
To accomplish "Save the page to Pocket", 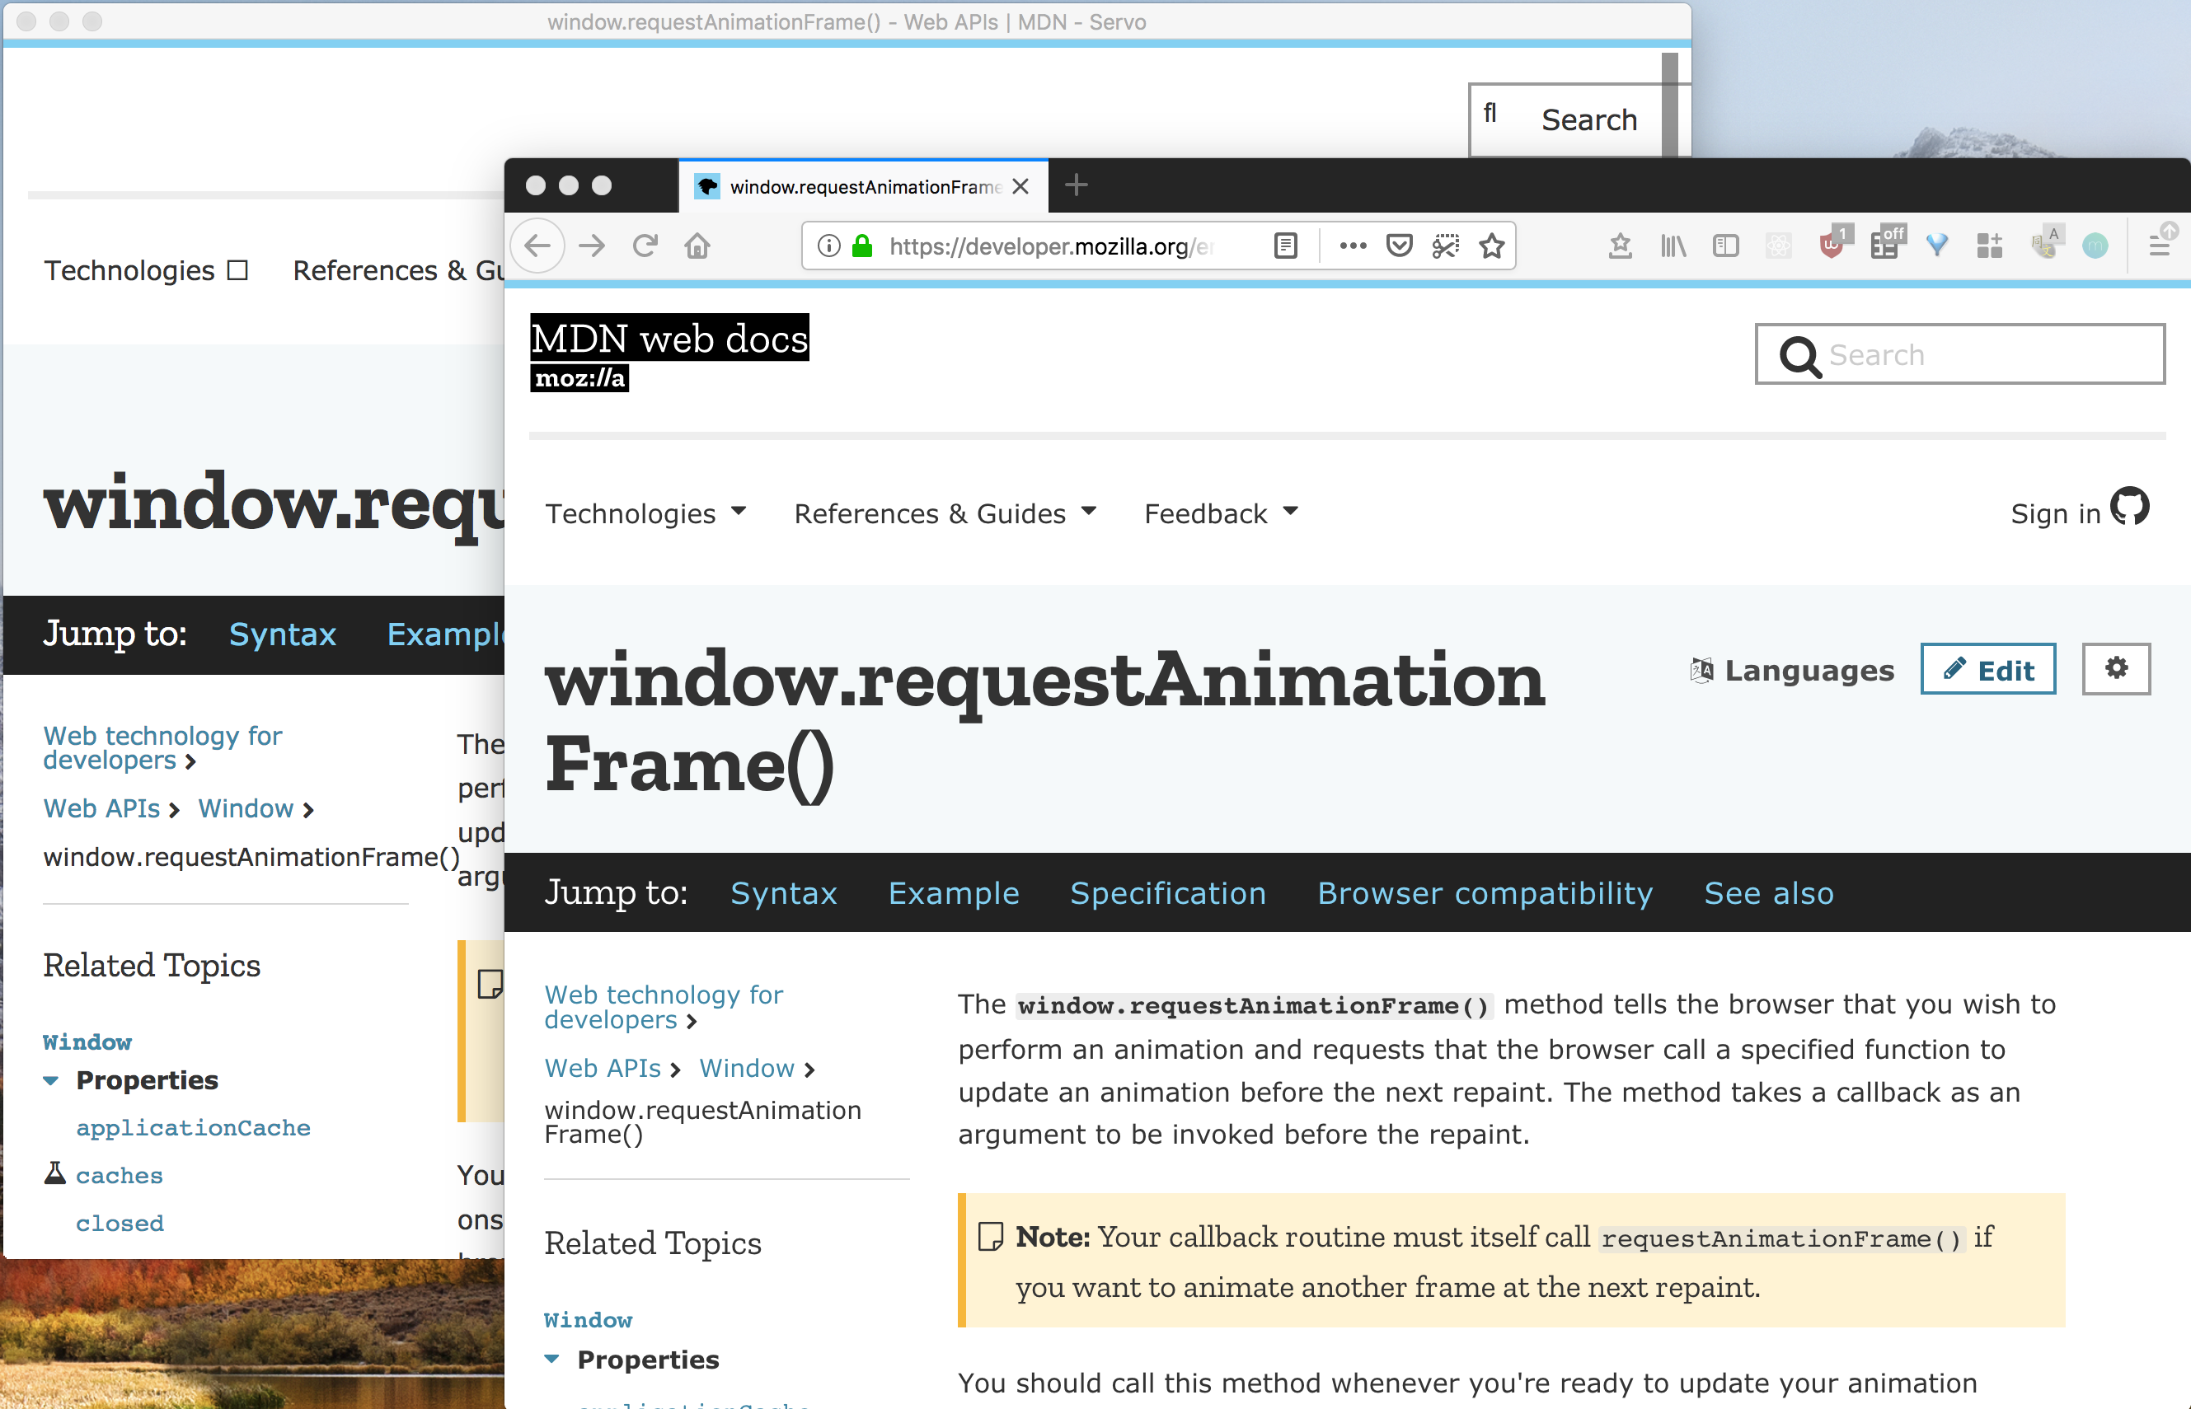I will [1400, 246].
